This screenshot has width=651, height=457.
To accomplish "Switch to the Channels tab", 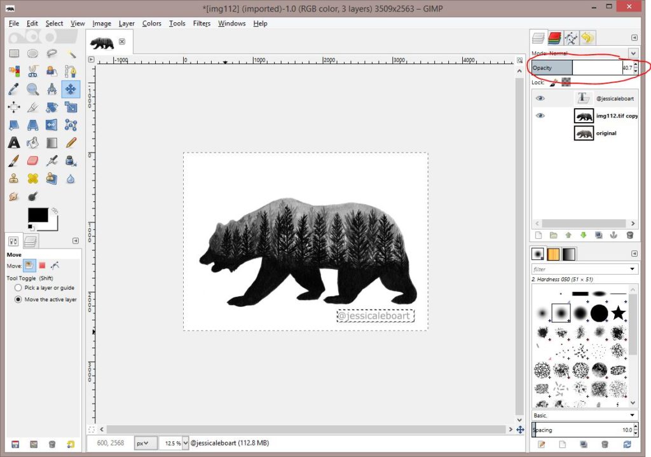I will [554, 38].
